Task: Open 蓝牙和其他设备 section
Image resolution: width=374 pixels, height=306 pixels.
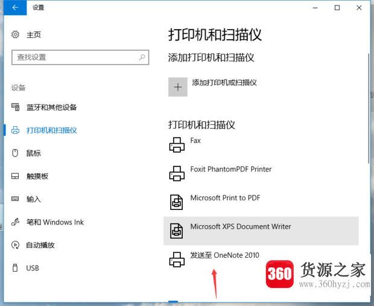Action: [x=51, y=107]
